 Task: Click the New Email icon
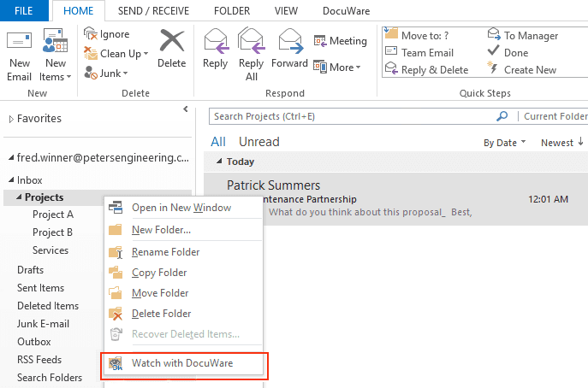[19, 40]
